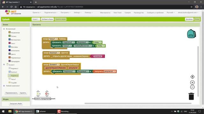Open the ТаймерВключен property dropdown

tap(83, 46)
